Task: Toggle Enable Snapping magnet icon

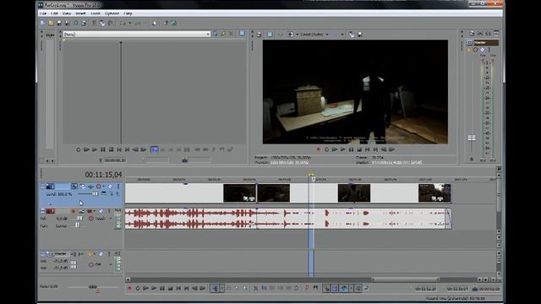Action: tap(326, 288)
